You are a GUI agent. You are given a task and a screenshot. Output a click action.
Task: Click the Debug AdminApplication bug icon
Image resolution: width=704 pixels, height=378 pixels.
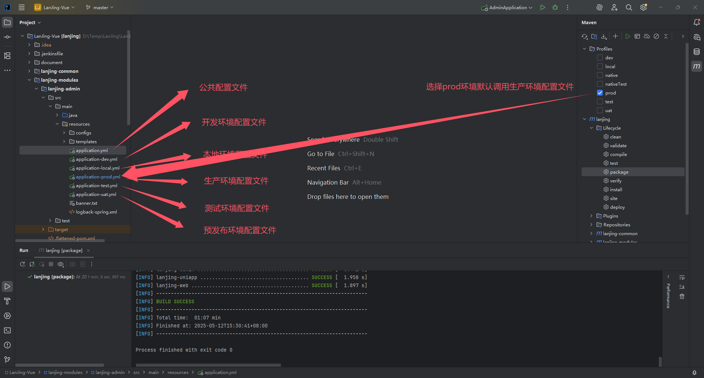coord(555,7)
